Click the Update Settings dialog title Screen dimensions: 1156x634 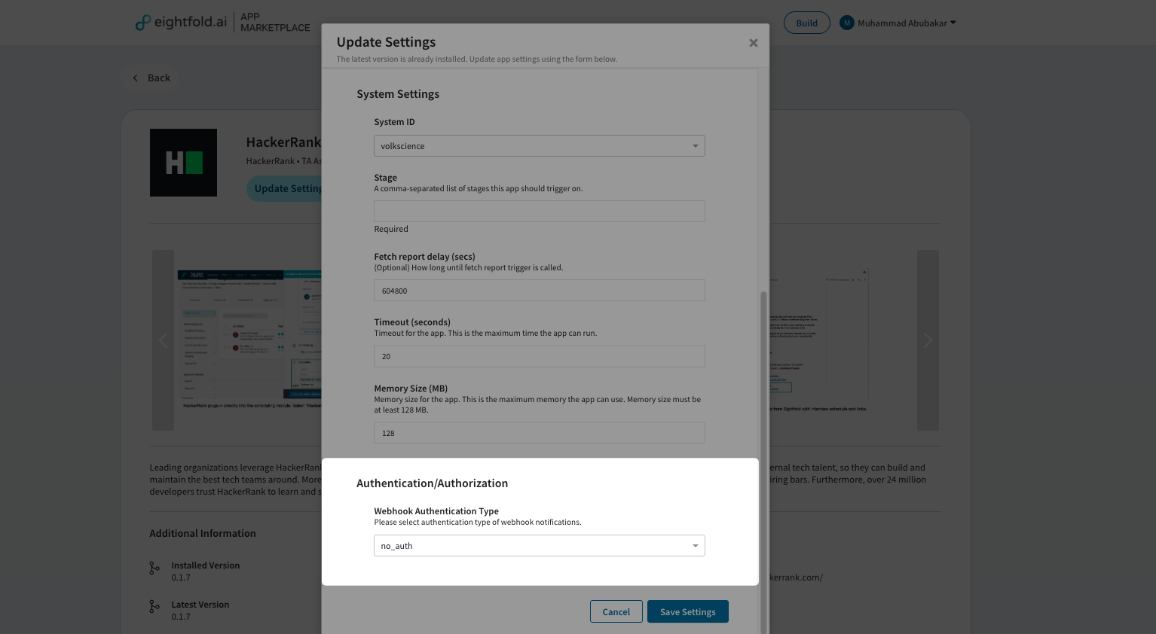(386, 42)
